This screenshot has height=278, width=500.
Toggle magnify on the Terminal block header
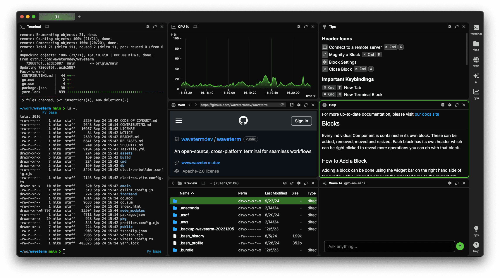click(155, 27)
